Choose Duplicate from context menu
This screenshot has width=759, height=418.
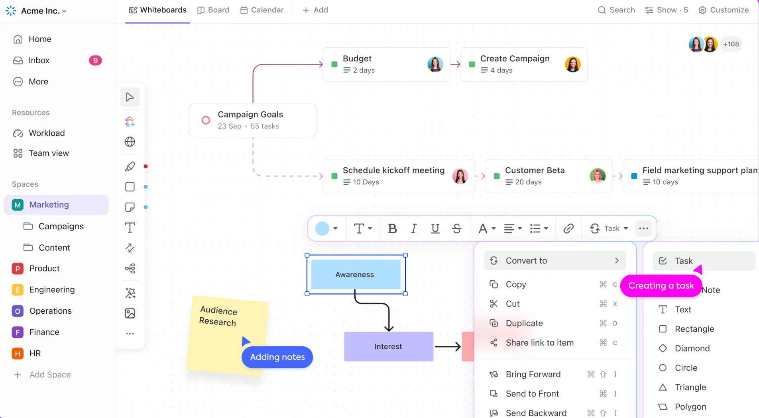[555, 323]
